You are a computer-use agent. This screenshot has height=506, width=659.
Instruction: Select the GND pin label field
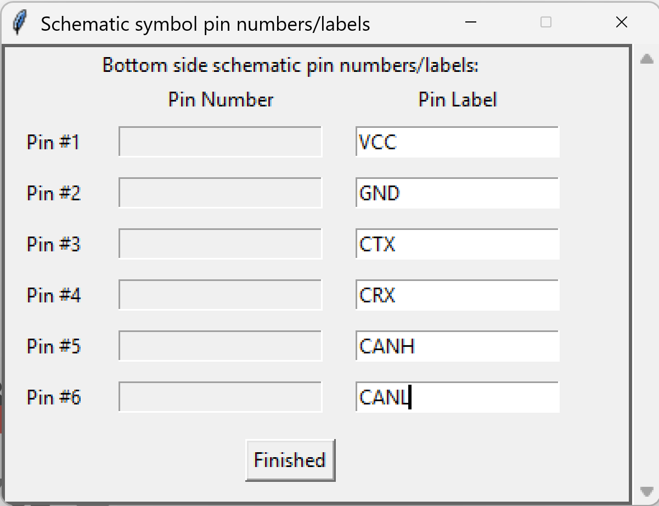point(457,193)
